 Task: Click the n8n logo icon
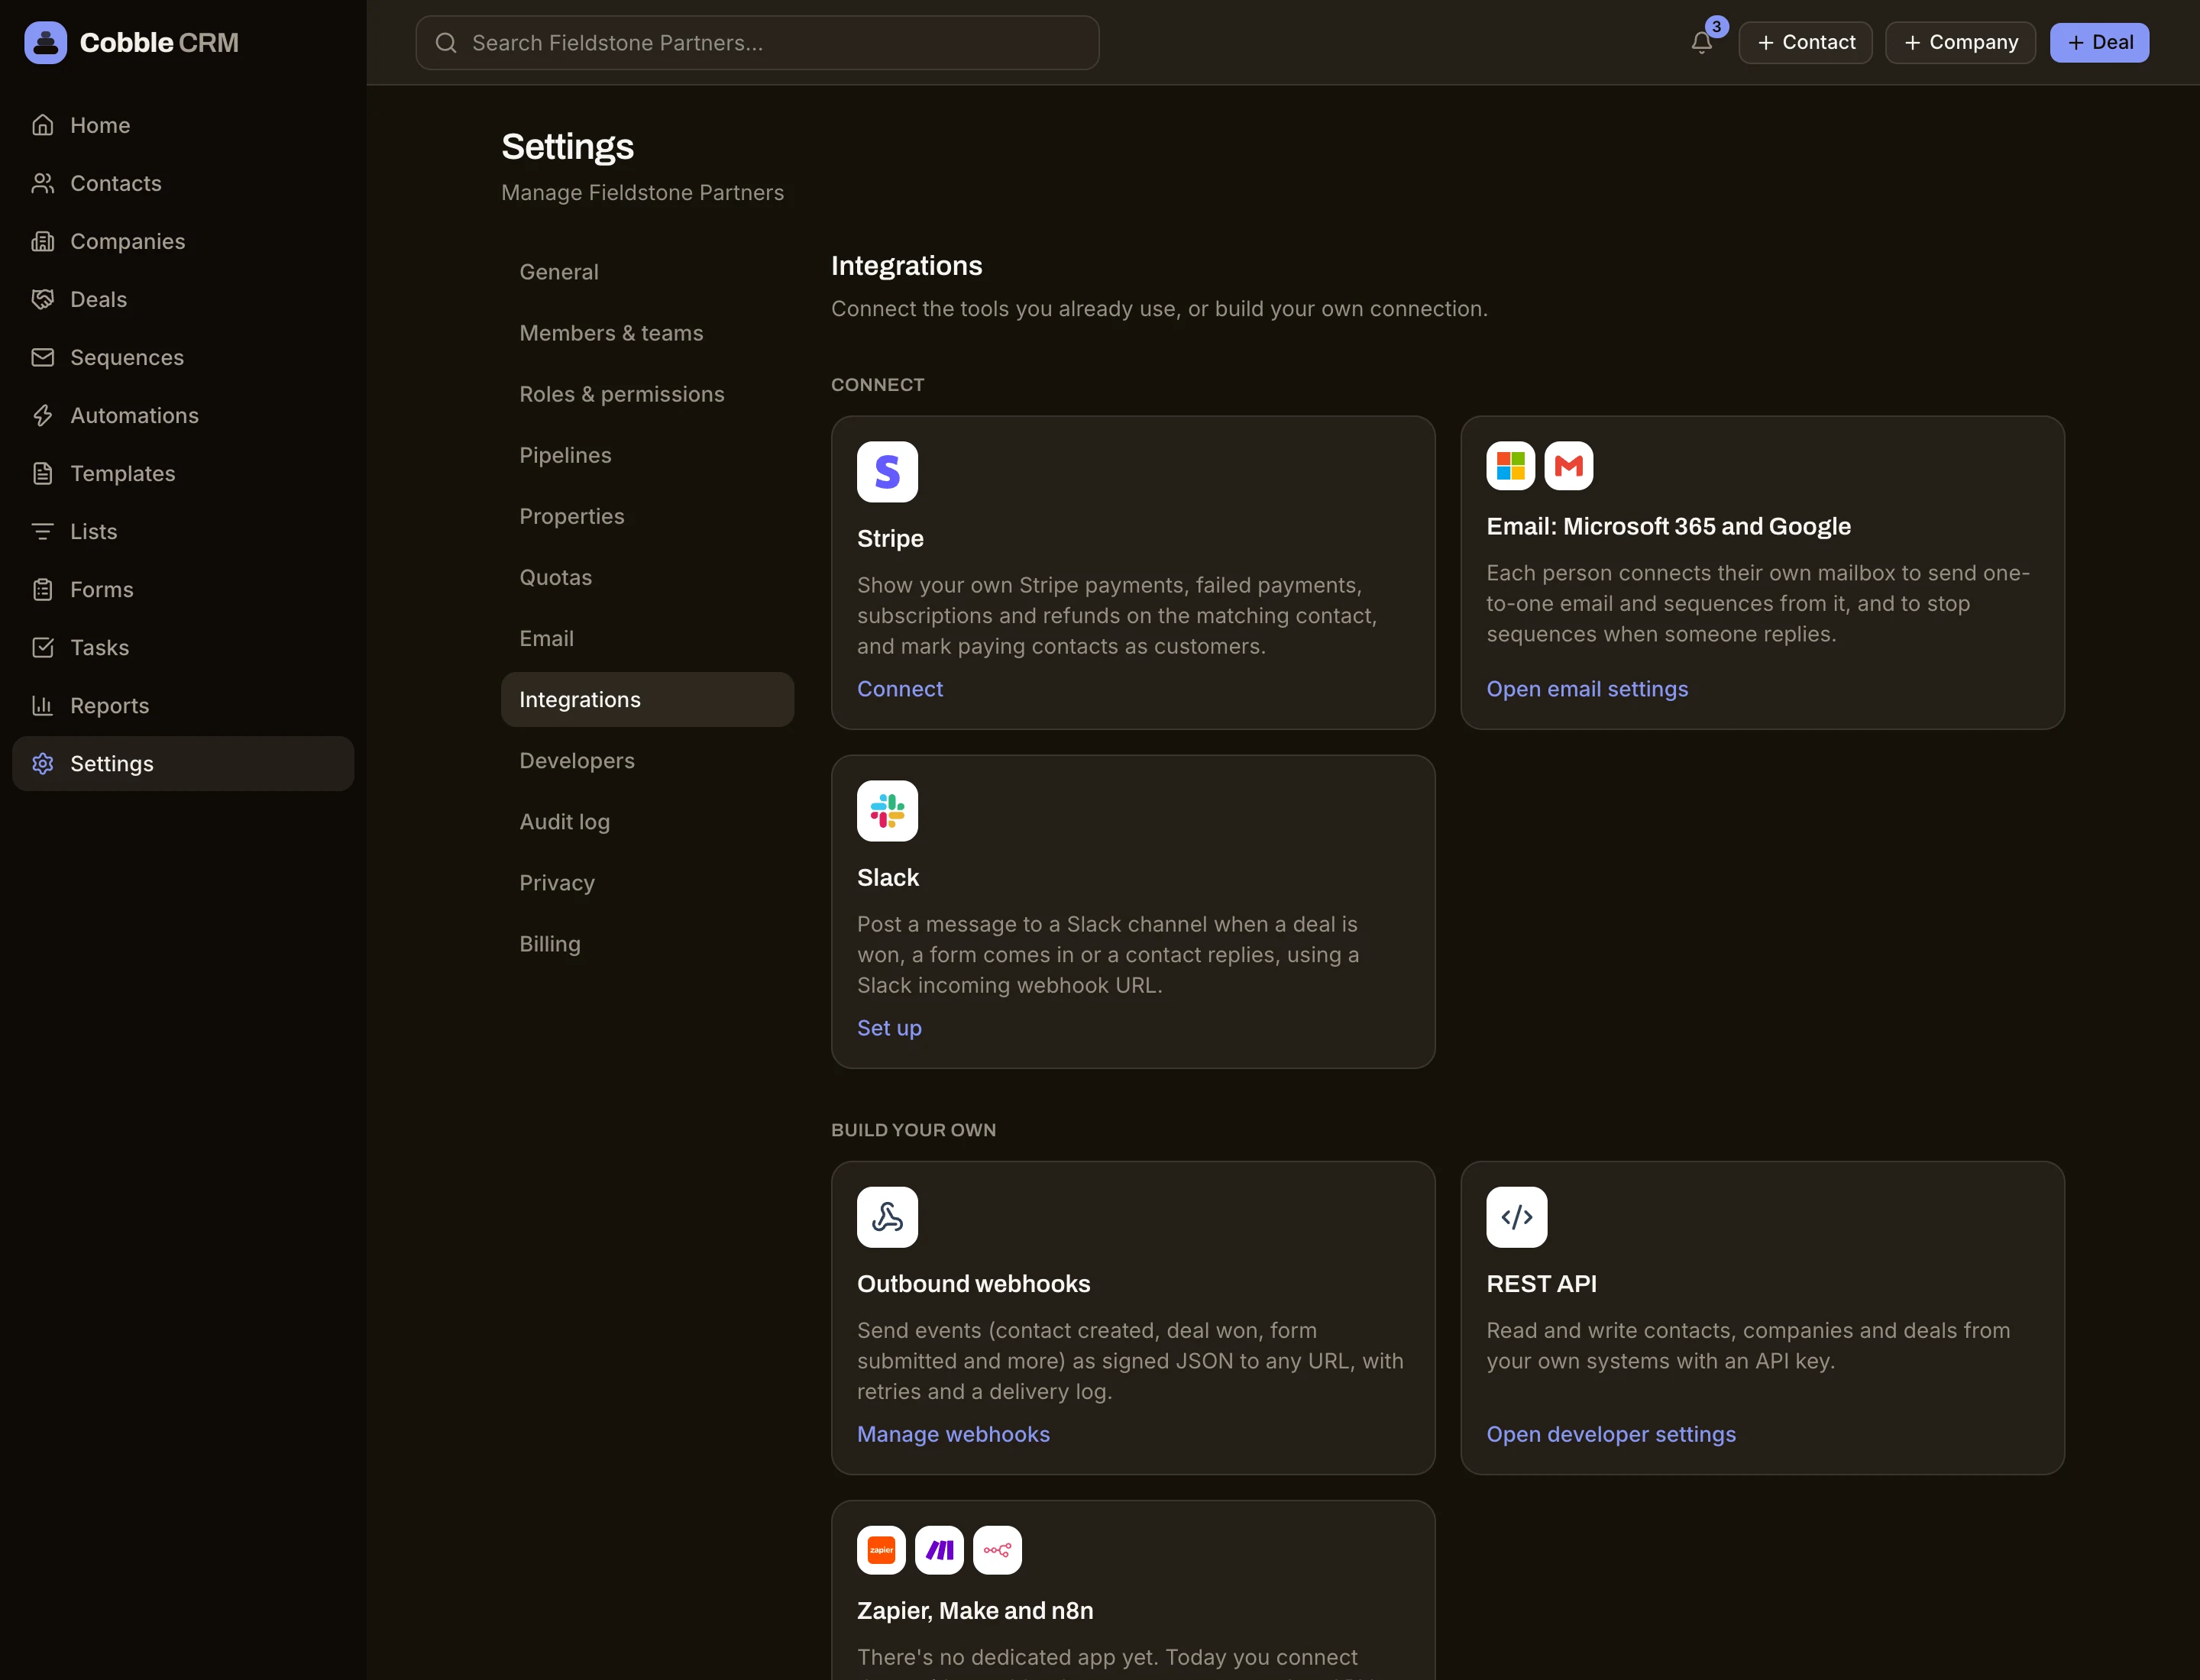998,1550
